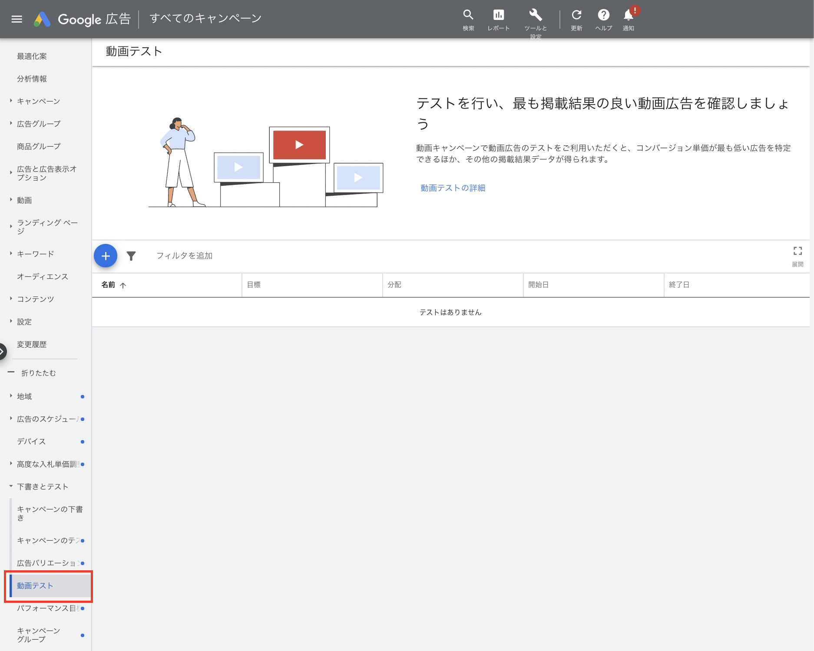Image resolution: width=814 pixels, height=651 pixels.
Task: Select 変更履歴 in the sidebar
Action: [x=32, y=345]
